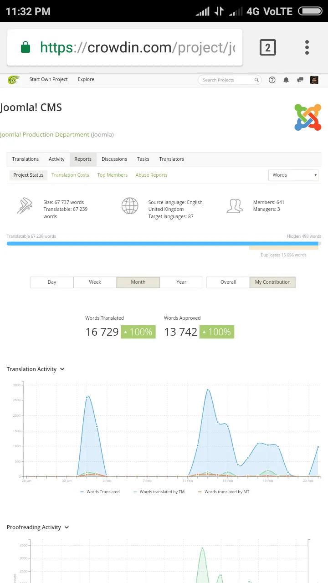Click the Joomla! CMS project title
The image size is (328, 583).
(31, 108)
